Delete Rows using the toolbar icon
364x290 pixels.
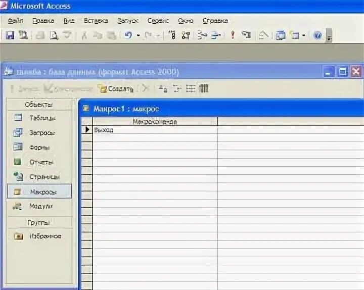click(x=216, y=35)
